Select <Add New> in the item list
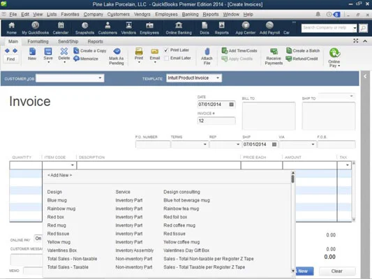 [59, 175]
